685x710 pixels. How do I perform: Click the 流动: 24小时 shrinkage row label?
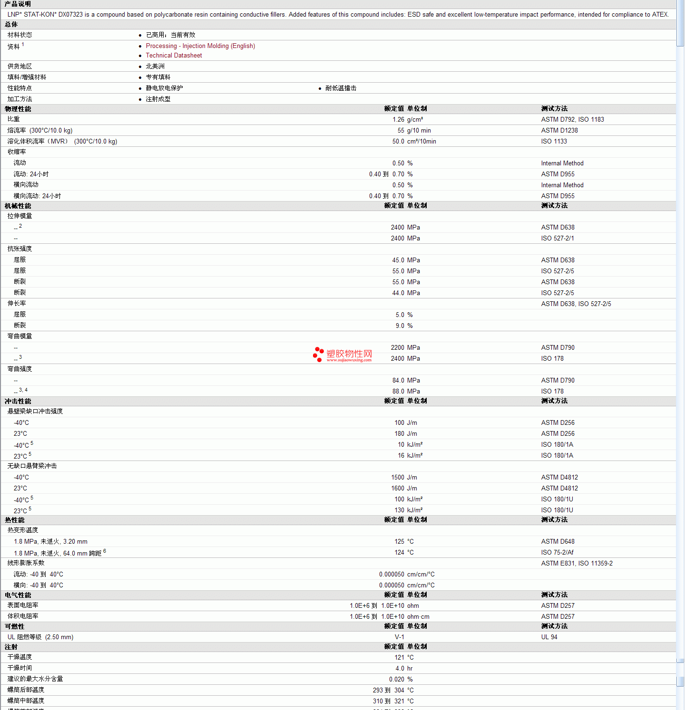[31, 174]
